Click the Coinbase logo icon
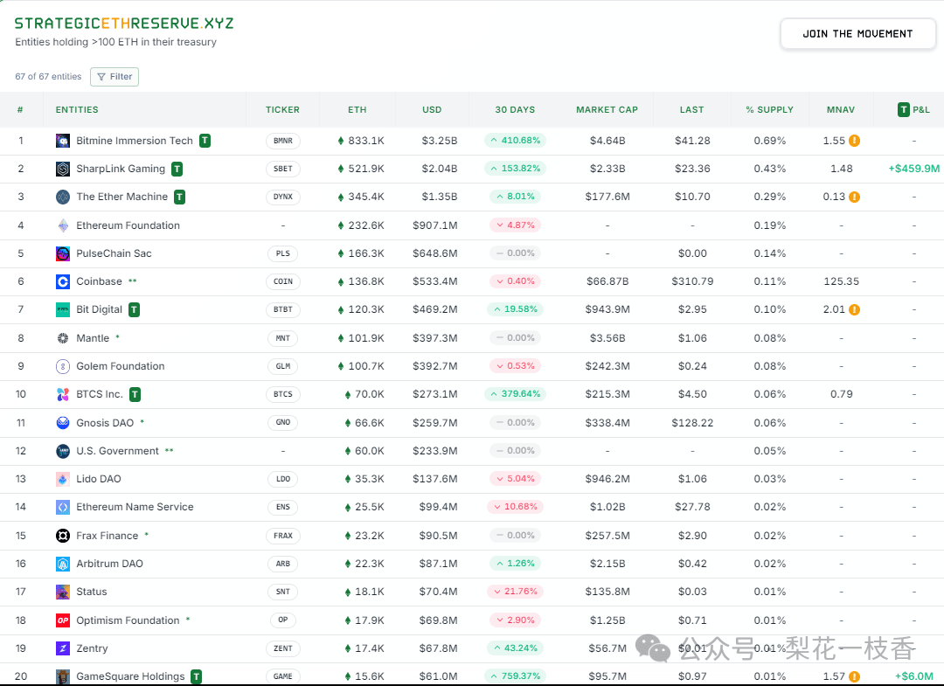The height and width of the screenshot is (686, 944). pyautogui.click(x=63, y=281)
